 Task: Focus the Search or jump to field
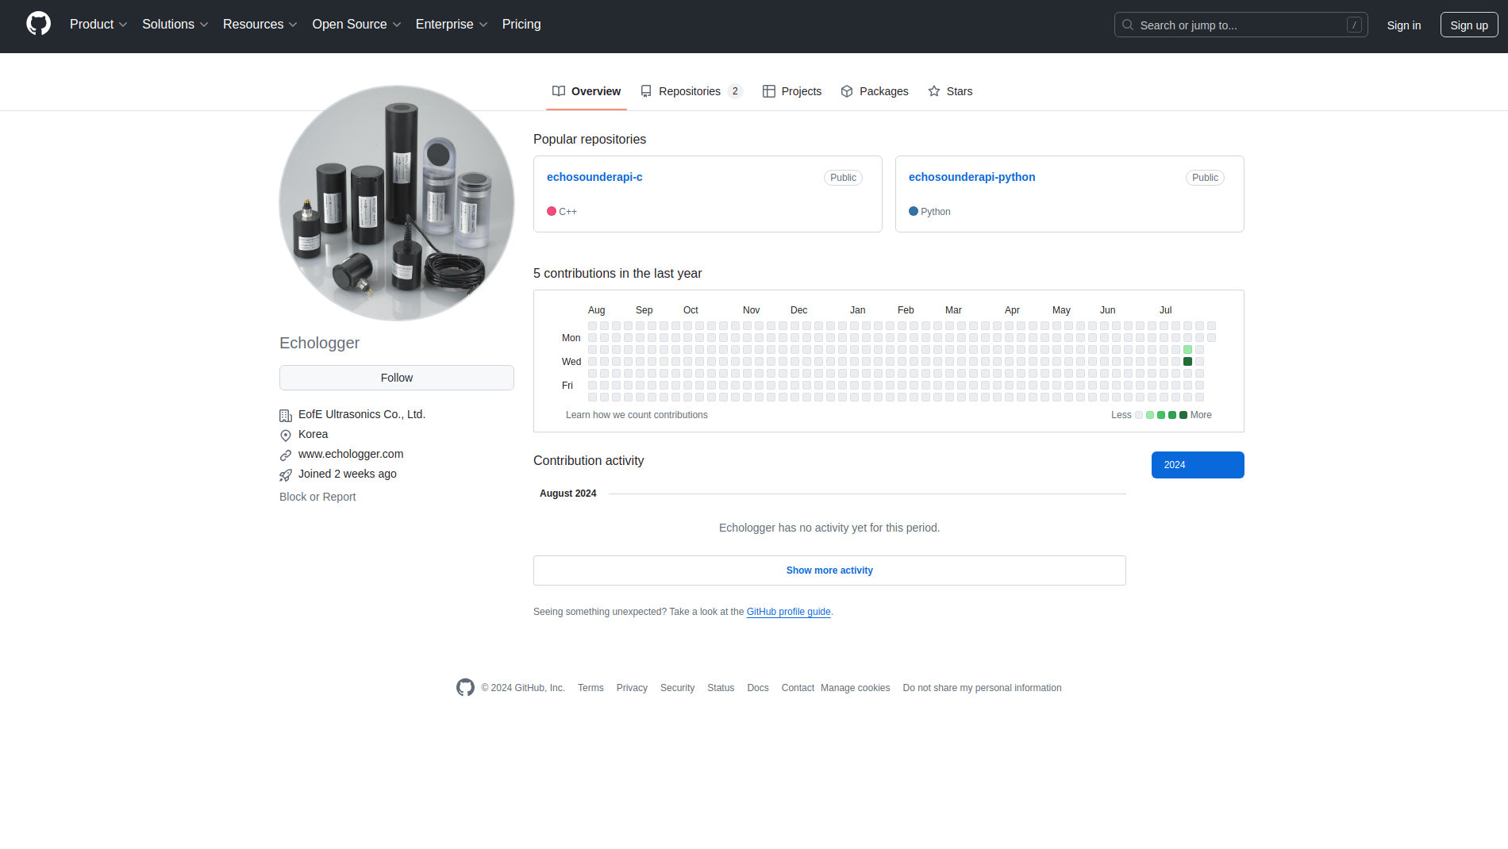tap(1241, 25)
